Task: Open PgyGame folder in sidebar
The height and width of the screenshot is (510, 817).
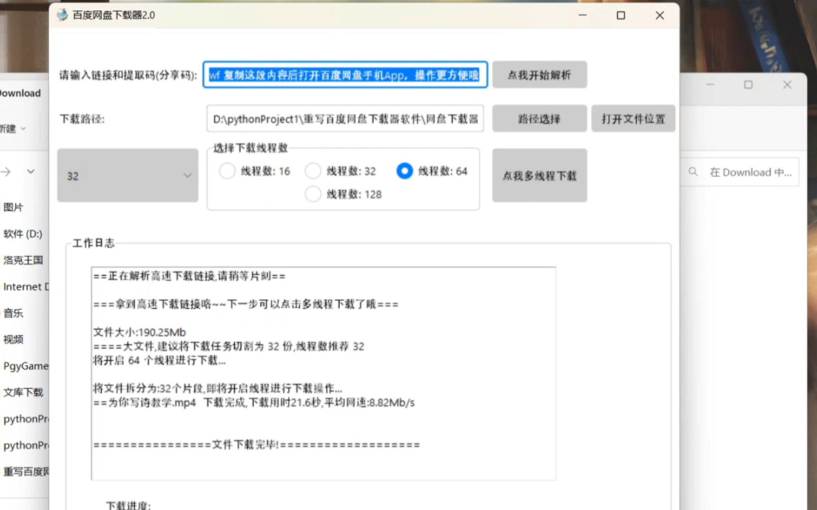Action: point(26,366)
